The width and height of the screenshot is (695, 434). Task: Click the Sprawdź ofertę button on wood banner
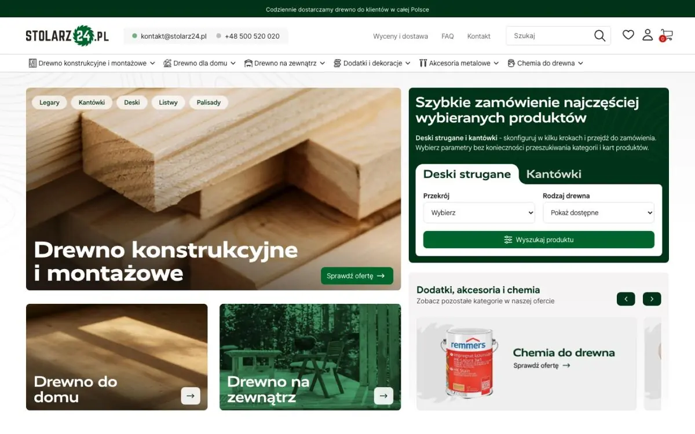pos(357,276)
